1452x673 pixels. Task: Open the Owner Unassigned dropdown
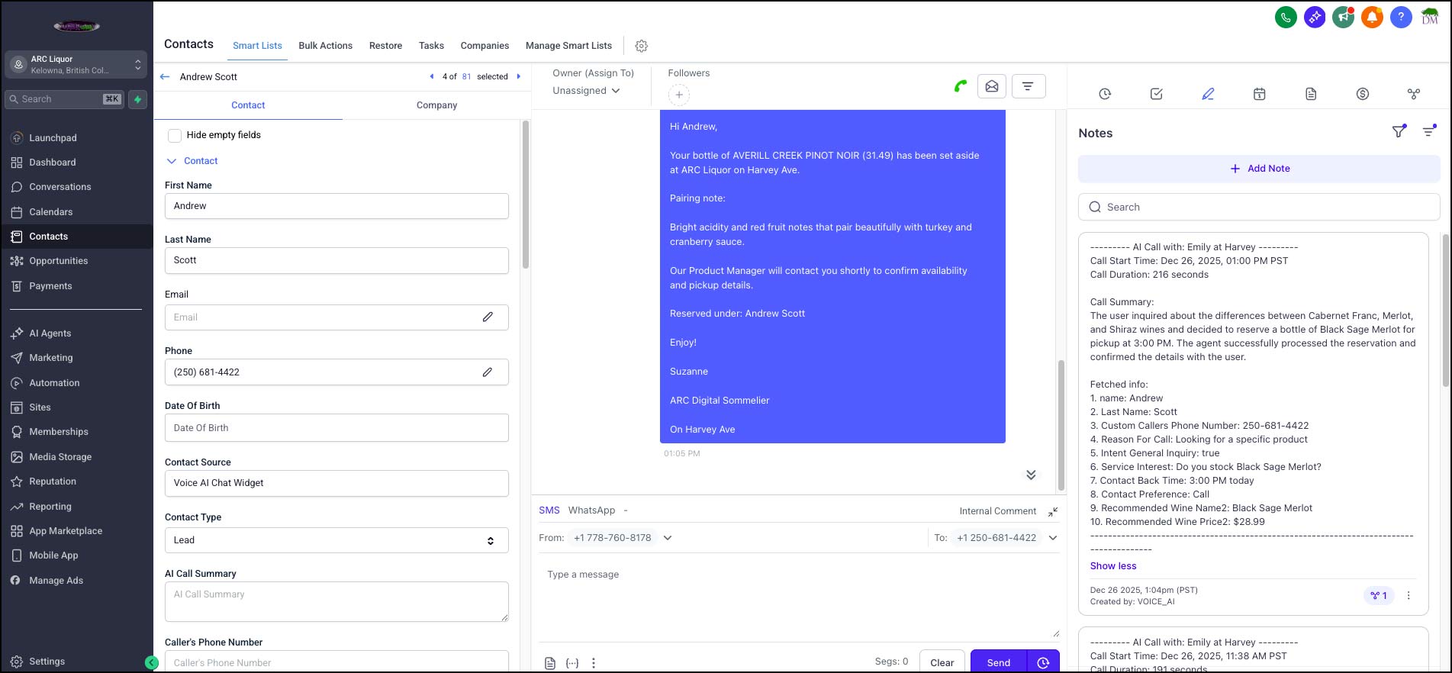pyautogui.click(x=586, y=91)
